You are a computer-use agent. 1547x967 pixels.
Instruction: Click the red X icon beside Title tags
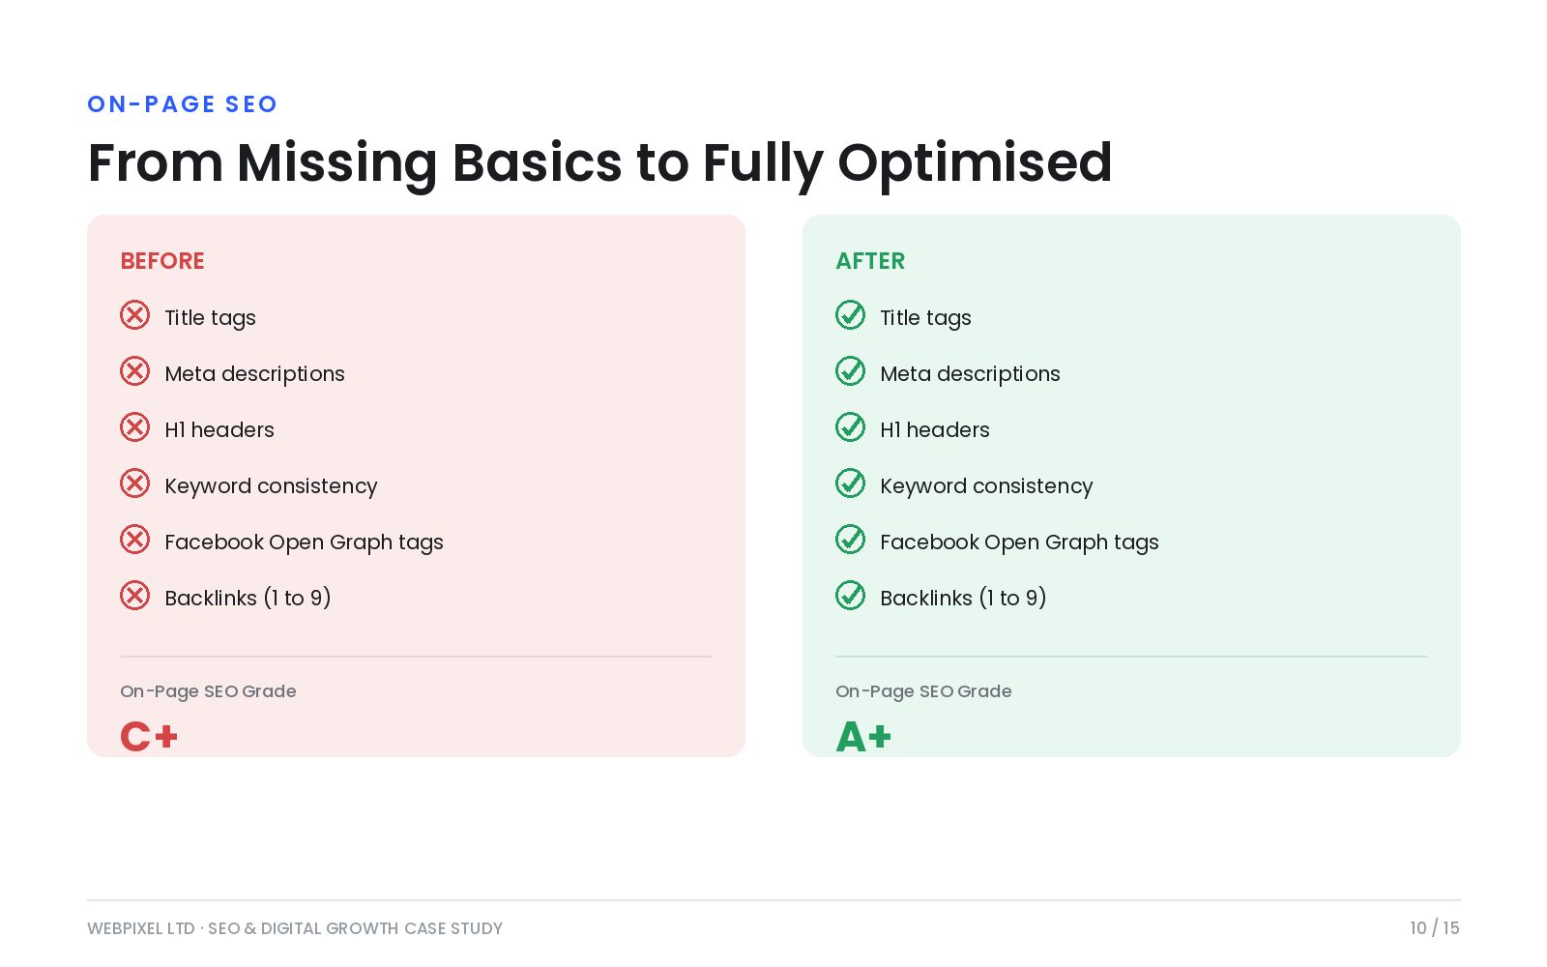click(134, 315)
